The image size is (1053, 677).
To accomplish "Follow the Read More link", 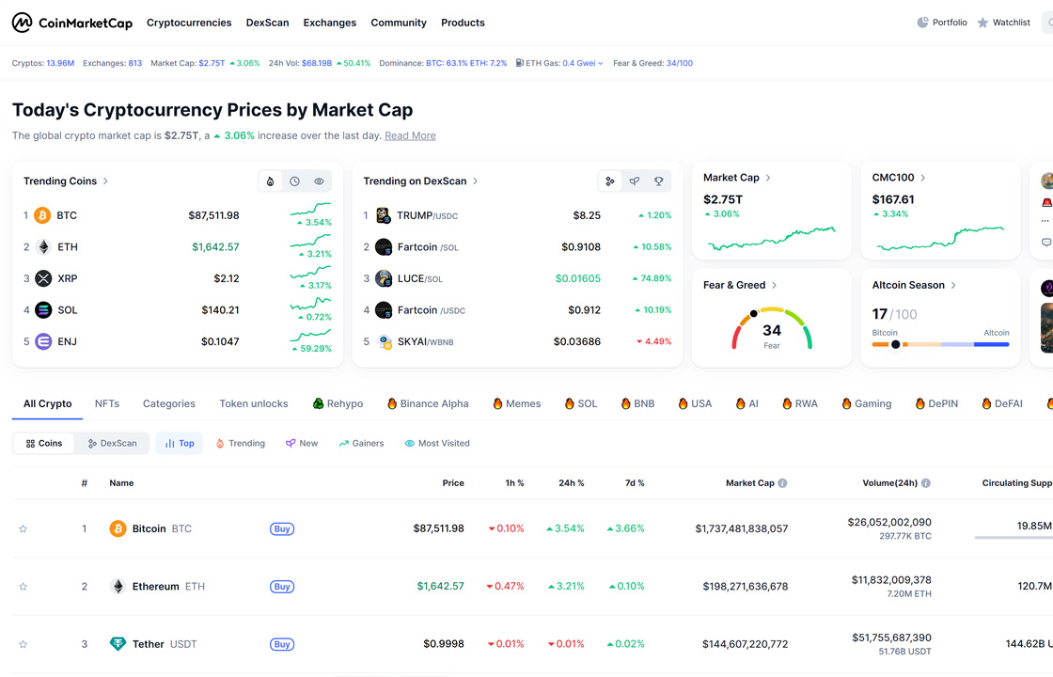I will 410,135.
